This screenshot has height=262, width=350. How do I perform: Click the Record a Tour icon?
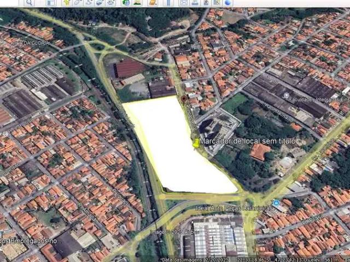pyautogui.click(x=111, y=3)
